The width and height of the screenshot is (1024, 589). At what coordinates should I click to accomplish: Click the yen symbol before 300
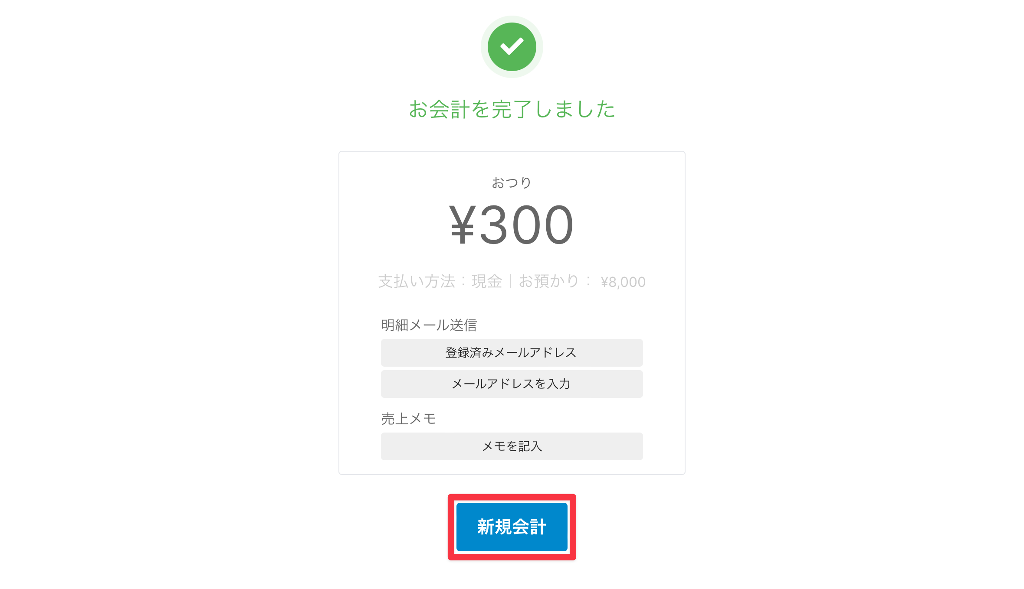(462, 225)
